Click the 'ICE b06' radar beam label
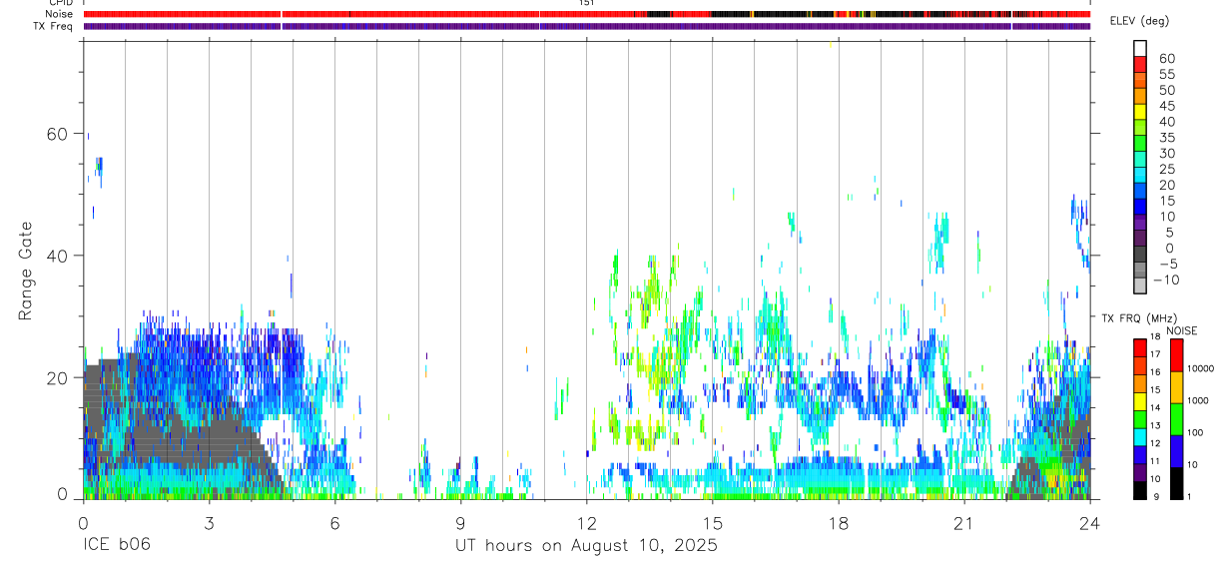The image size is (1226, 566). pyautogui.click(x=117, y=546)
